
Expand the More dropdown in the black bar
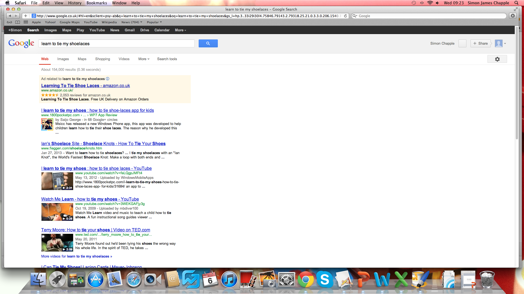[180, 30]
